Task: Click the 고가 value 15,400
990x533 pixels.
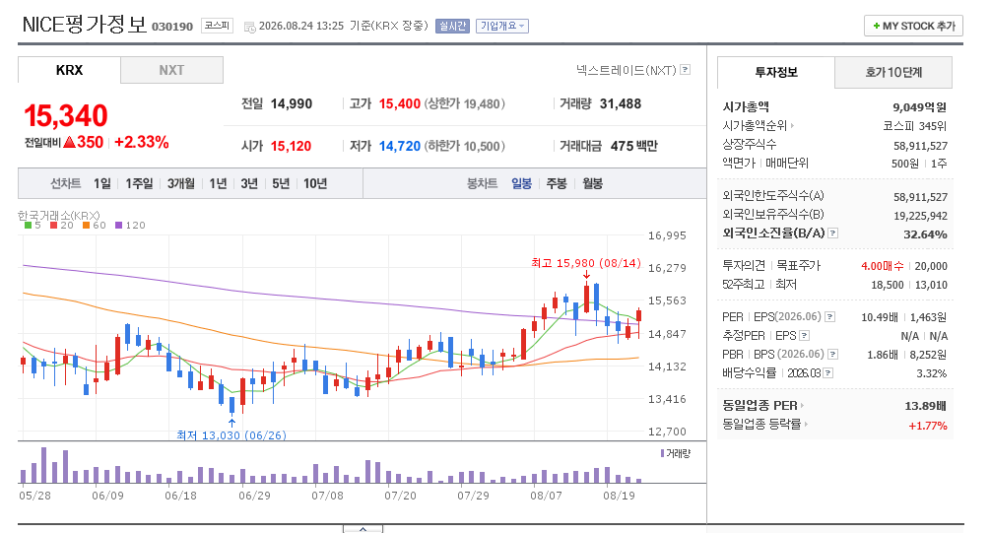Action: coord(400,103)
